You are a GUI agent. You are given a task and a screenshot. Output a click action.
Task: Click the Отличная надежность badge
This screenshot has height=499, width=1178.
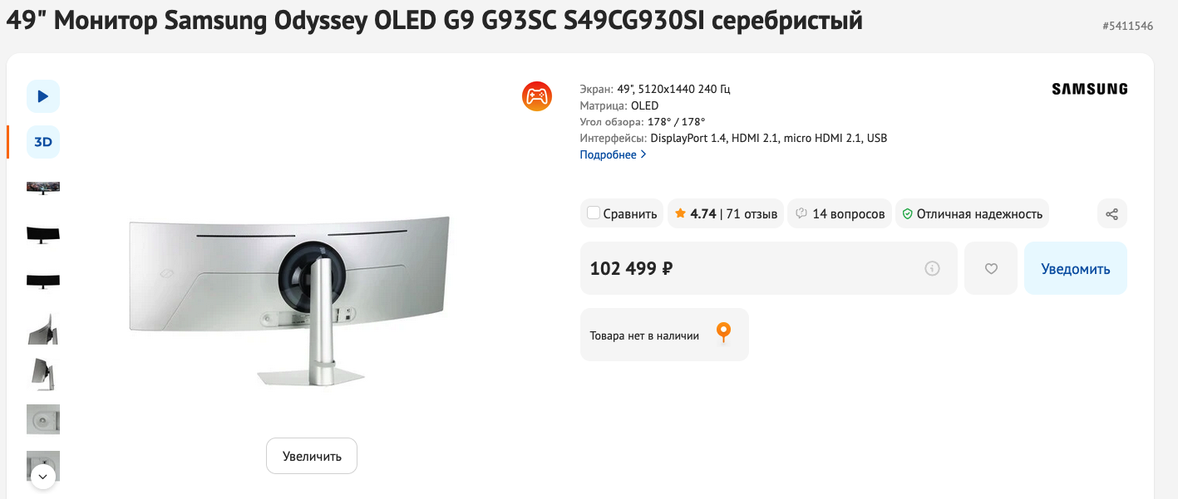[972, 213]
